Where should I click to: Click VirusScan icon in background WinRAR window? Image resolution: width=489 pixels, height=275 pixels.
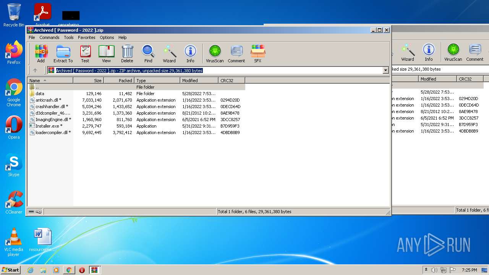coord(453,52)
